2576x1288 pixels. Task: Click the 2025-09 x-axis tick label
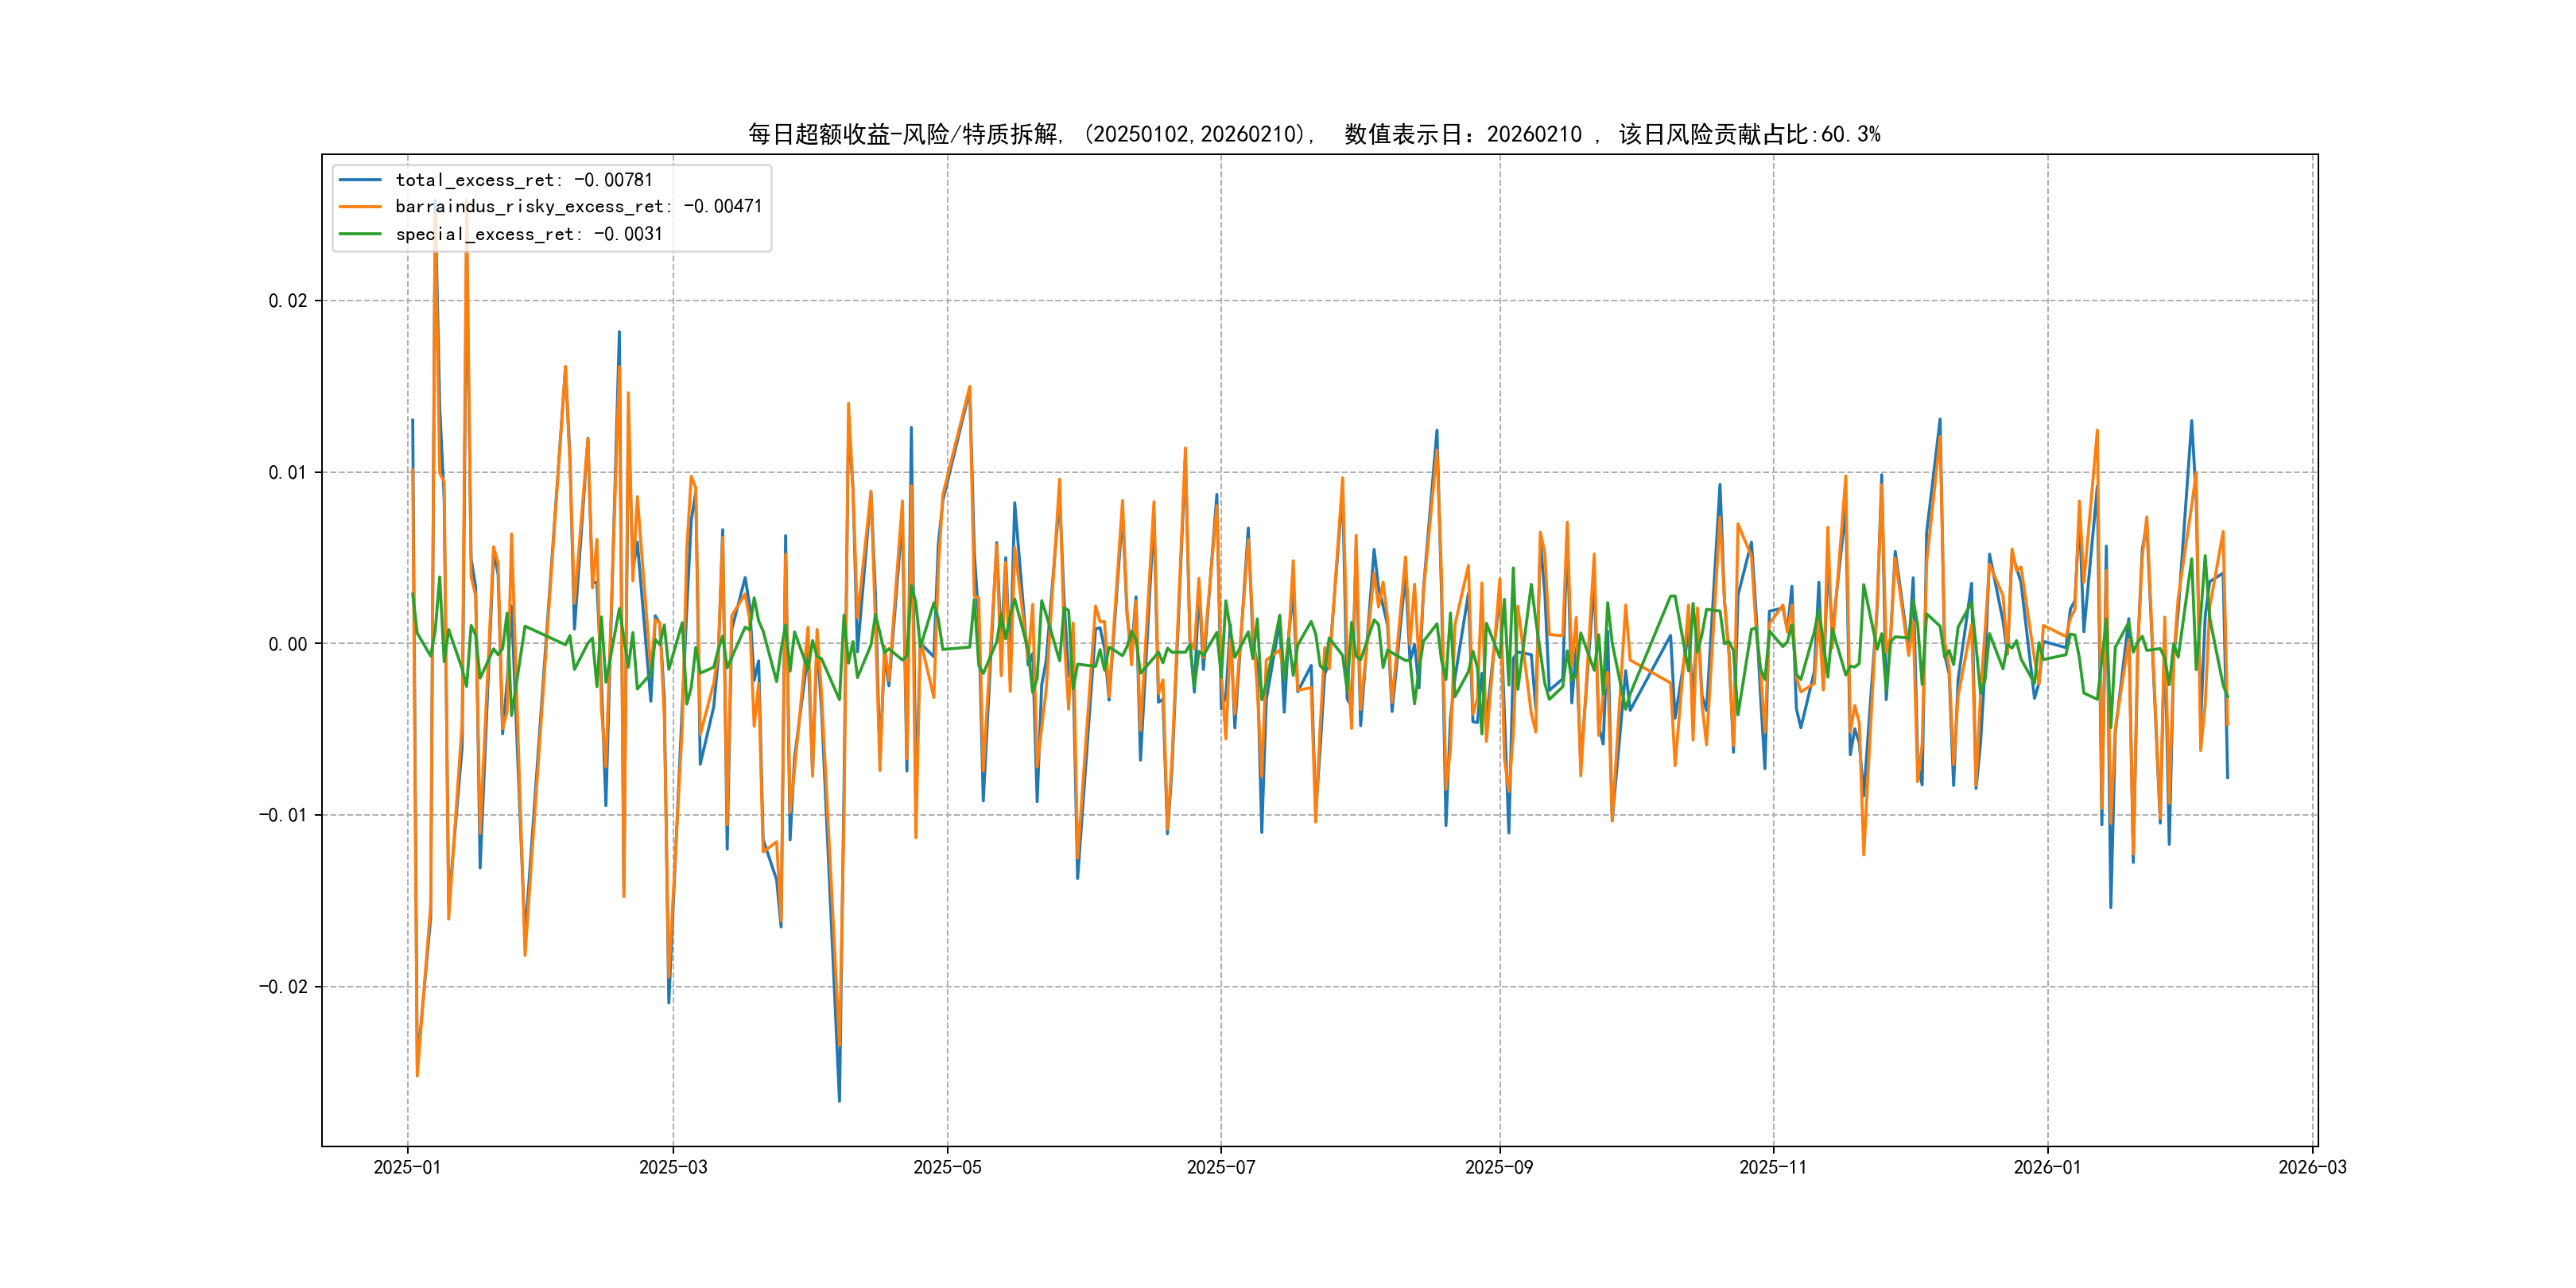pyautogui.click(x=1499, y=1167)
